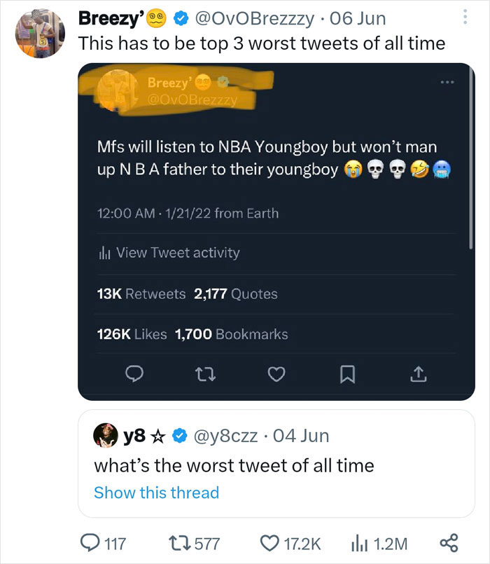Open the ellipsis menu on the embedded tweet
The image size is (490, 564).
click(447, 83)
